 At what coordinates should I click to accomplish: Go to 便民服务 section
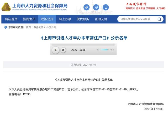[x=83, y=19]
